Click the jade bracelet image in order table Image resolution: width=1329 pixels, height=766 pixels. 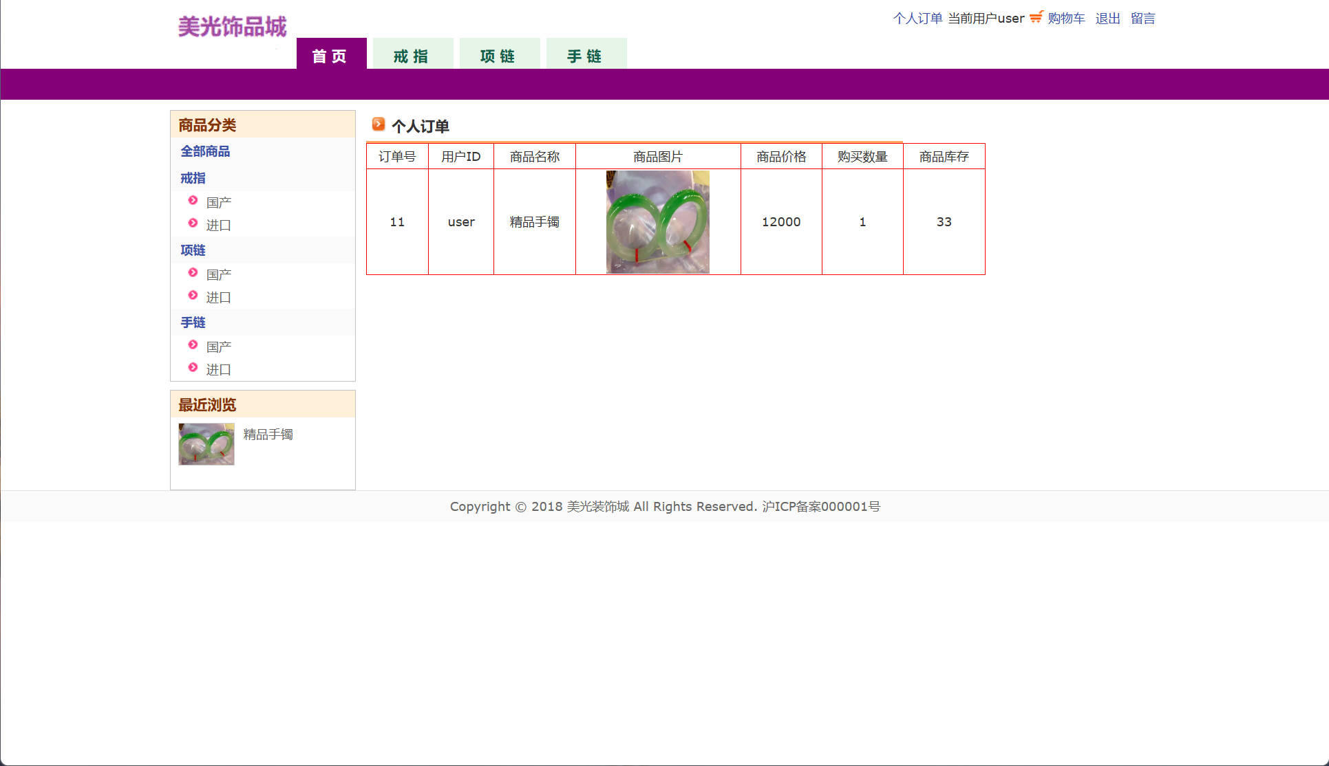pyautogui.click(x=657, y=222)
